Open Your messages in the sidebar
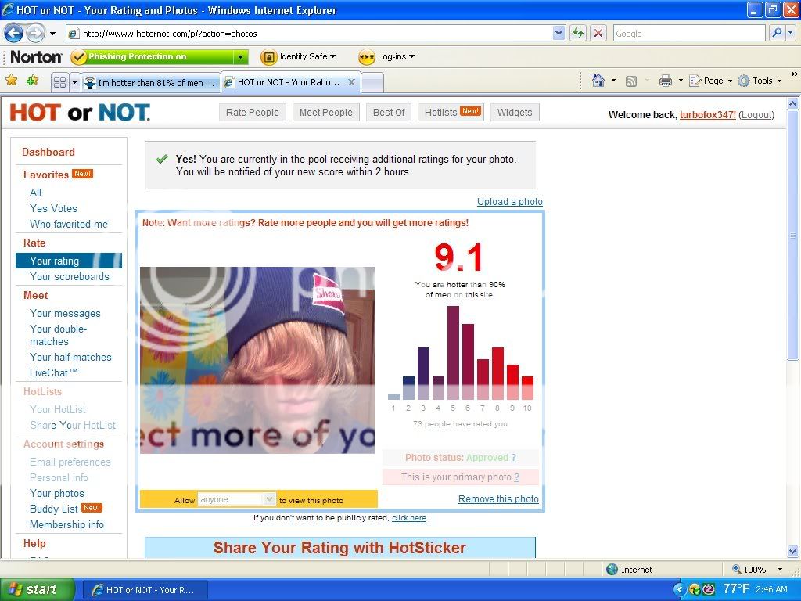Screen dimensions: 801x601 pos(65,313)
